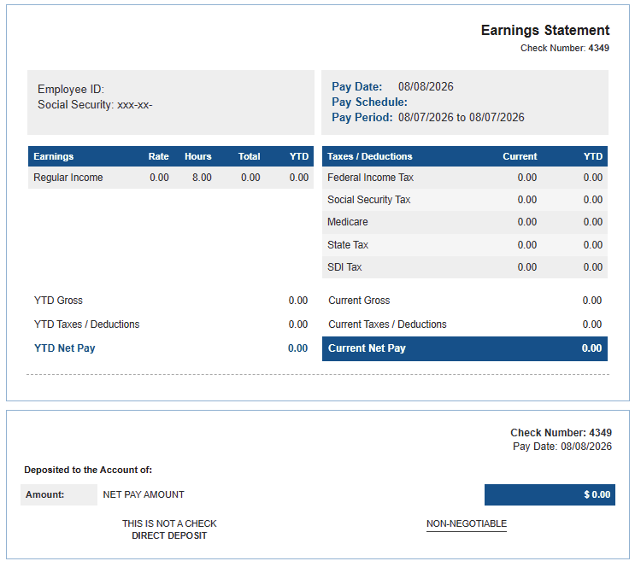Click Deposited to the Account of label

coord(88,470)
